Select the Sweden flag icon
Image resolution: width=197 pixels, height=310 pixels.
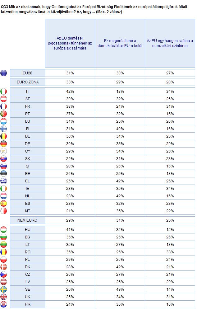tap(3, 289)
